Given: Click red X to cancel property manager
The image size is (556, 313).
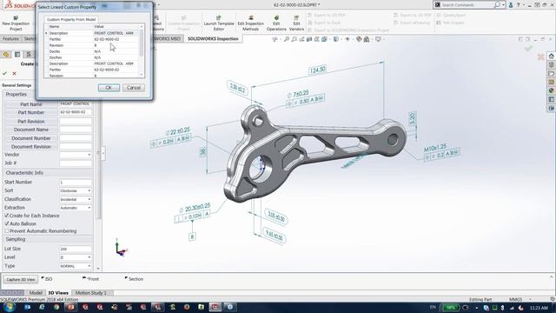Looking at the screenshot, I should tap(14, 73).
